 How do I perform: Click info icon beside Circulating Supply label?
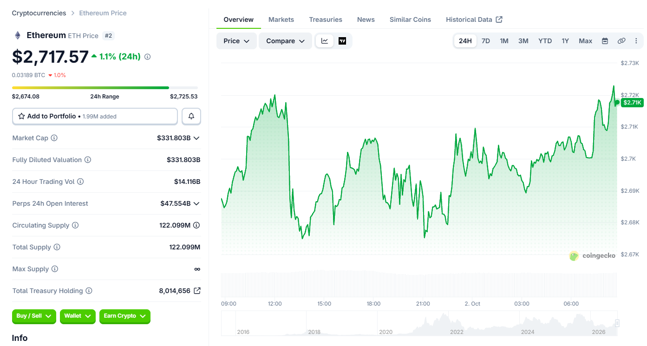[75, 225]
